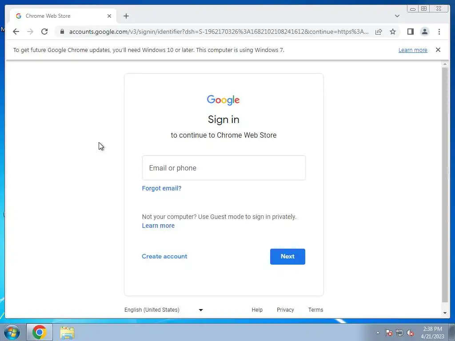The image size is (455, 341).
Task: Open the Windows Start menu
Action: pos(12,332)
